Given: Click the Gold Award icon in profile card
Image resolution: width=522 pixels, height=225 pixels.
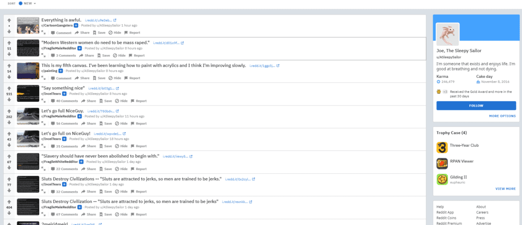Looking at the screenshot, I should (x=439, y=91).
